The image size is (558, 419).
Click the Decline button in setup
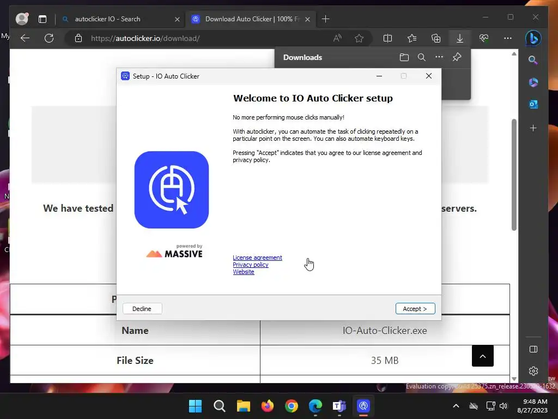pyautogui.click(x=142, y=309)
